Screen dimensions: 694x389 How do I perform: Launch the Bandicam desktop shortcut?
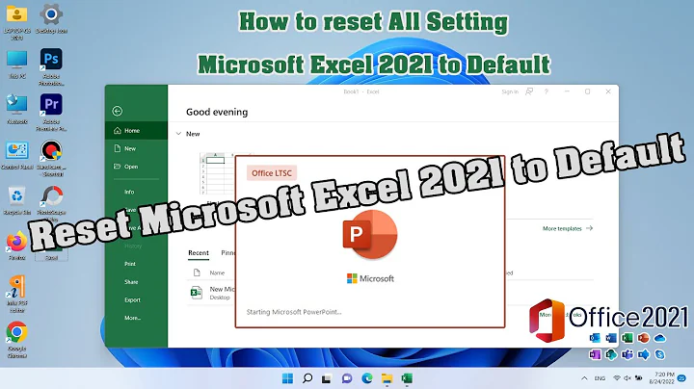51,158
